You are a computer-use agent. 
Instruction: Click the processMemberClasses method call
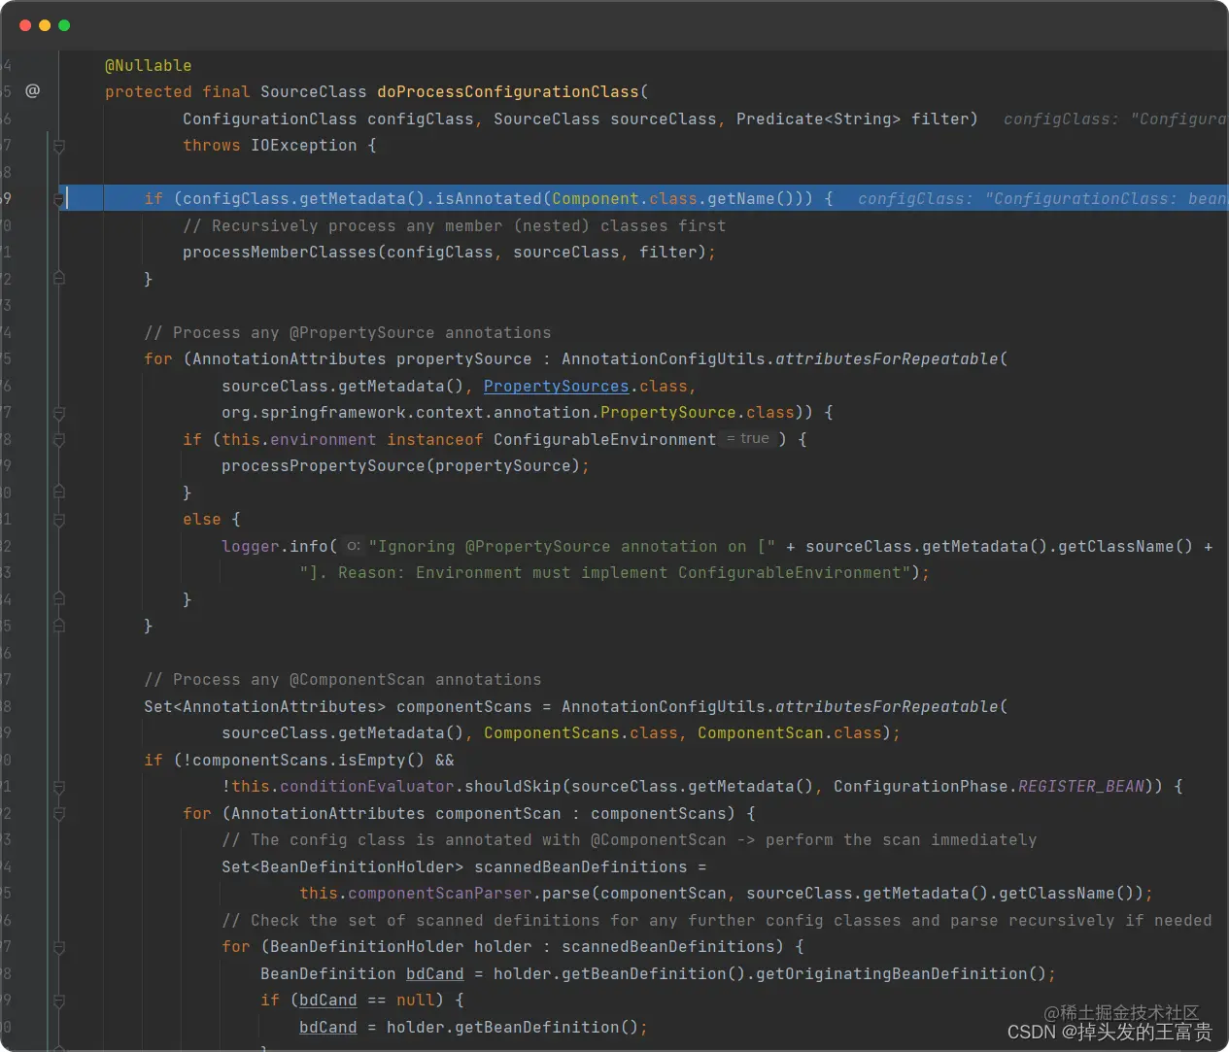pos(280,252)
